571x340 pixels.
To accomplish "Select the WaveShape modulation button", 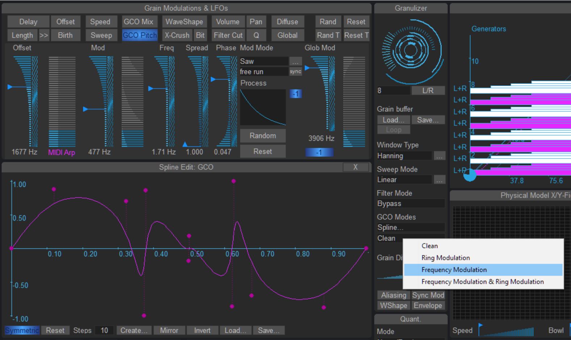I will click(184, 22).
